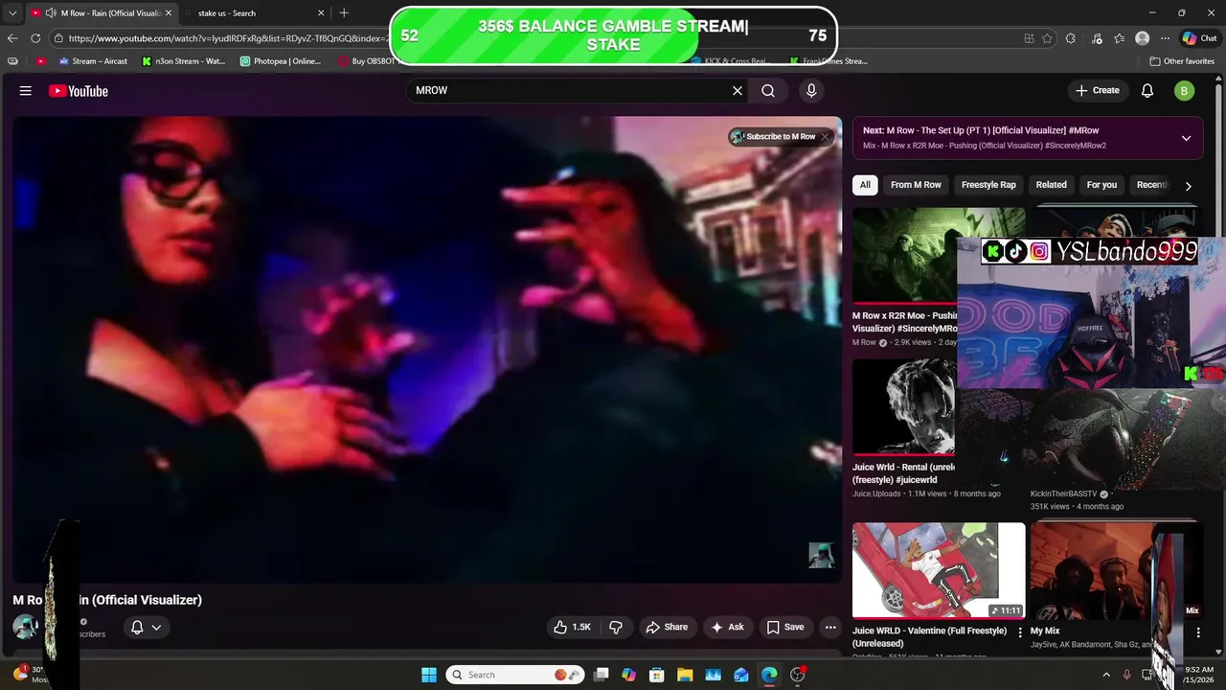This screenshot has width=1226, height=690.
Task: Go back in the browser
Action: point(12,38)
